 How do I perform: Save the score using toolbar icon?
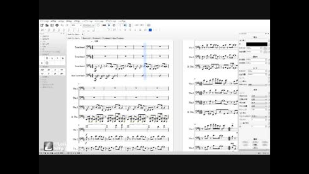tap(52, 25)
